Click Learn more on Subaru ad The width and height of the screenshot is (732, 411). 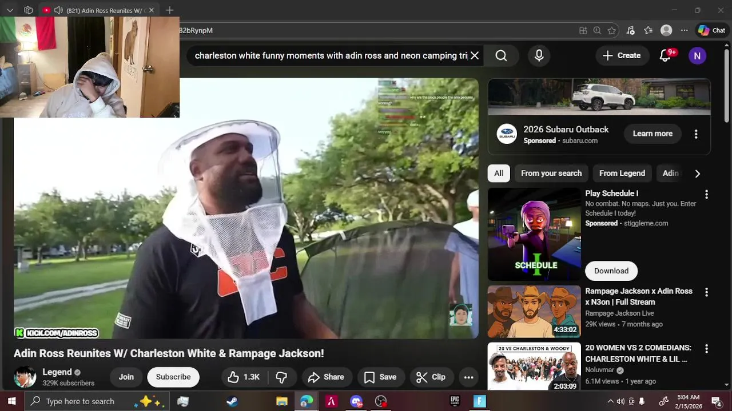(x=653, y=134)
